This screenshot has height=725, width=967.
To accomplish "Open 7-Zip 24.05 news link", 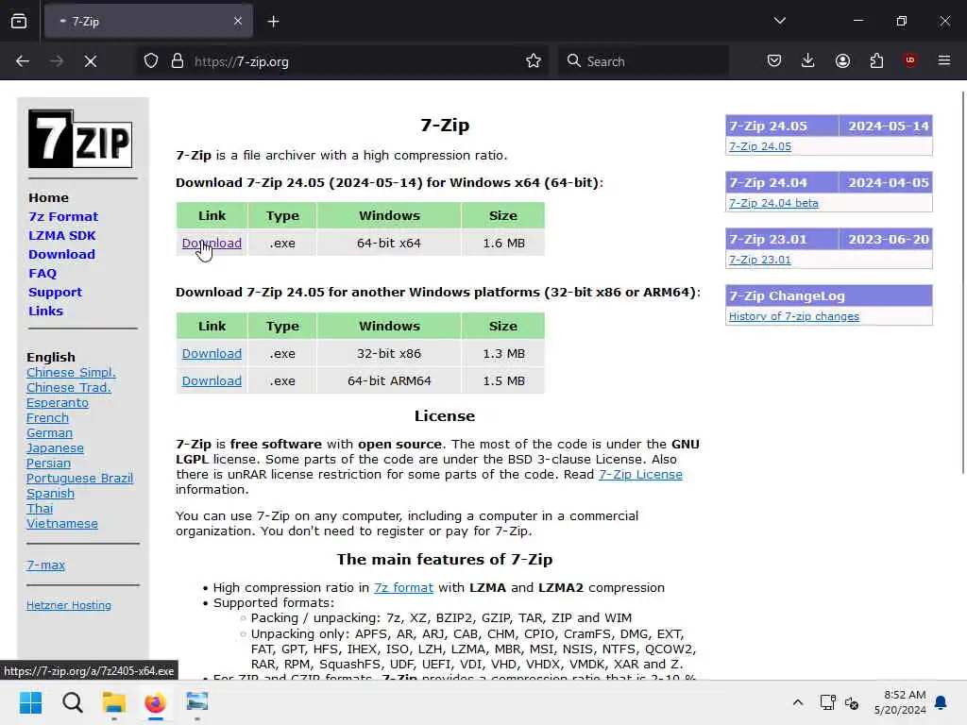I will point(760,146).
